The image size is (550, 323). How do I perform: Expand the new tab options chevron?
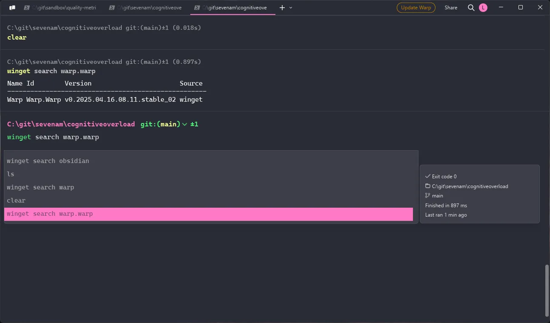tap(291, 8)
